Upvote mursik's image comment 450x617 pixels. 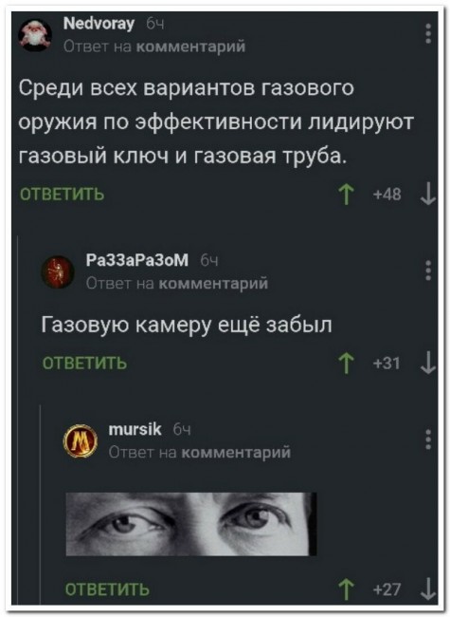tap(346, 589)
